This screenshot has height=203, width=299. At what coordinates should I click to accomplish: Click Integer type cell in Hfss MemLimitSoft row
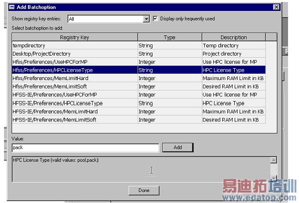click(170, 87)
